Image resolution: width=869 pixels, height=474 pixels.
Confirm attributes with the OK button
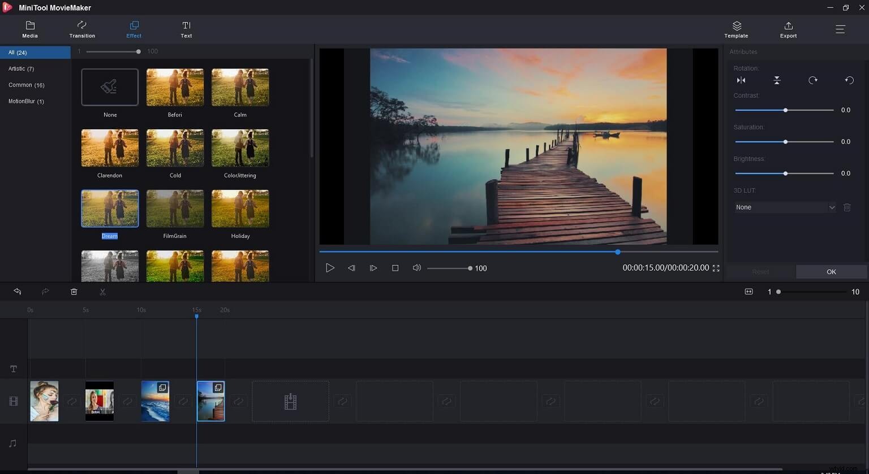831,272
